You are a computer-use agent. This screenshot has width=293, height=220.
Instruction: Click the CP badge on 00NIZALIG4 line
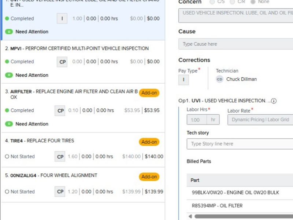click(60, 191)
